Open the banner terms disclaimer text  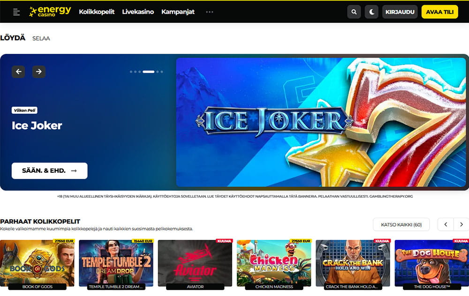[x=235, y=196]
